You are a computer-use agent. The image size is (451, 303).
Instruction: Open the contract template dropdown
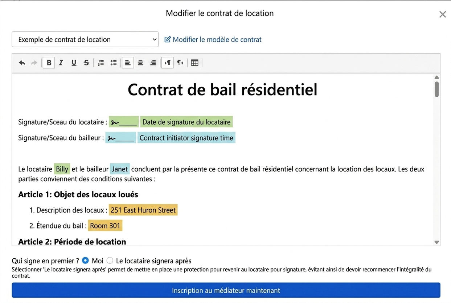85,39
